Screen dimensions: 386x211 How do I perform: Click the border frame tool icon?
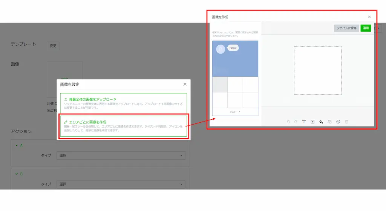point(329,122)
